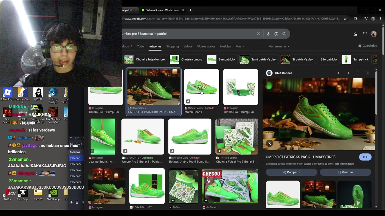Image resolution: width=385 pixels, height=216 pixels.
Task: Delete selected scene with trash icon
Action: (77, 202)
